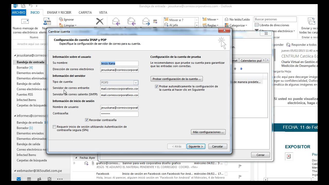
Task: Click the Outlook application icon in quick access toolbar
Action: [16, 6]
